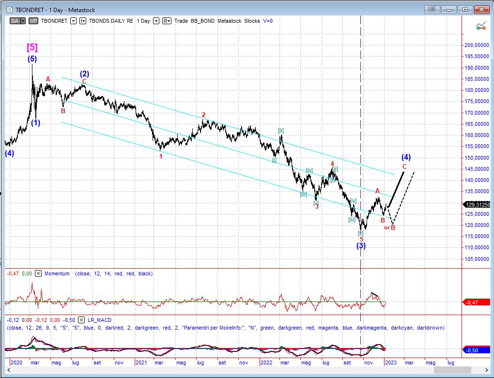Click the horizontal scrollbar thumb
Viewport: 494px width, 378px height.
click(x=452, y=370)
